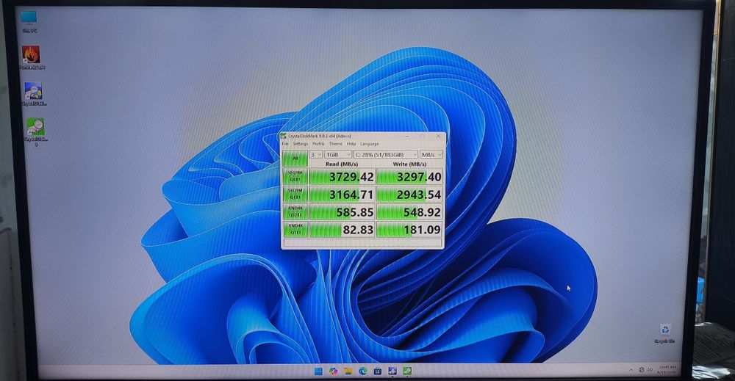
Task: Open Microsoft Store from the taskbar
Action: pos(377,371)
